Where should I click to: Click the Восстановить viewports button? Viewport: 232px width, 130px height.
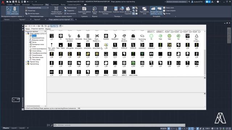[70, 13]
